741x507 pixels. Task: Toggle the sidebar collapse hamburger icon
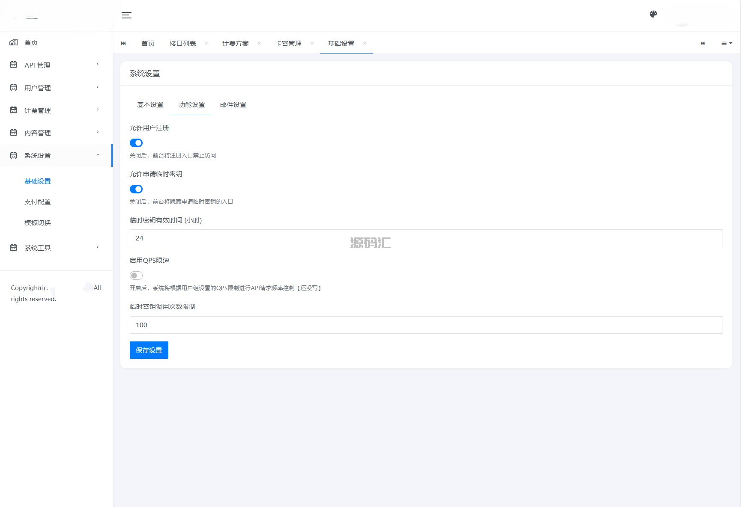coord(127,15)
